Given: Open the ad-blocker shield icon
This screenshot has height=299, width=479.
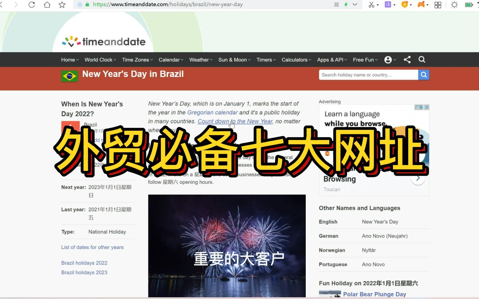Looking at the screenshot, I should tap(404, 4).
